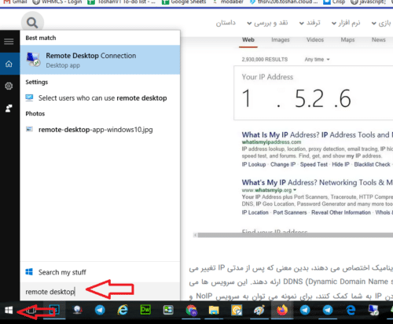Open Remote Desktop Connection best match
Image resolution: width=393 pixels, height=324 pixels.
(100, 60)
